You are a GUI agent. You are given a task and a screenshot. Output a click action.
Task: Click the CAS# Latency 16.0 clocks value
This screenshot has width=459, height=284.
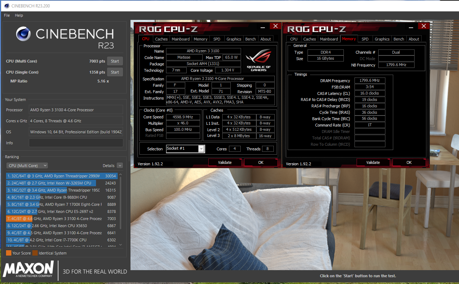[x=370, y=93]
